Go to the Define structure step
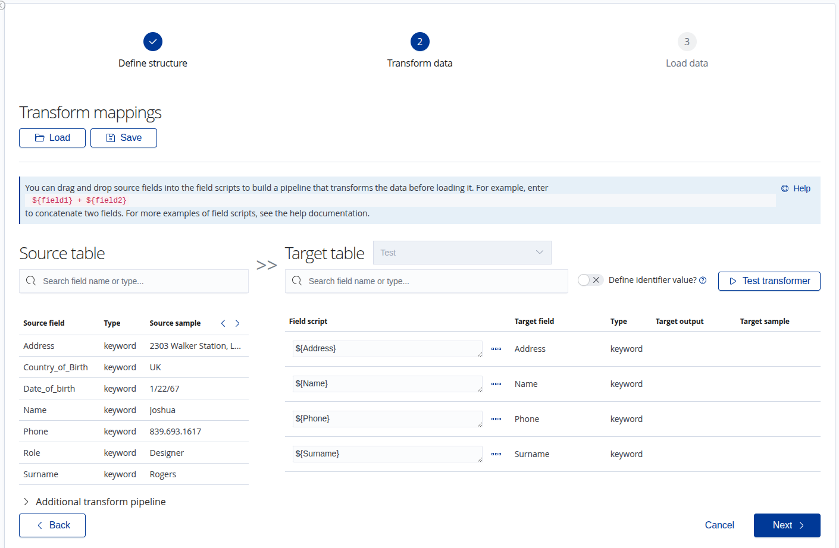Screen dimensions: 839x548 [x=153, y=42]
